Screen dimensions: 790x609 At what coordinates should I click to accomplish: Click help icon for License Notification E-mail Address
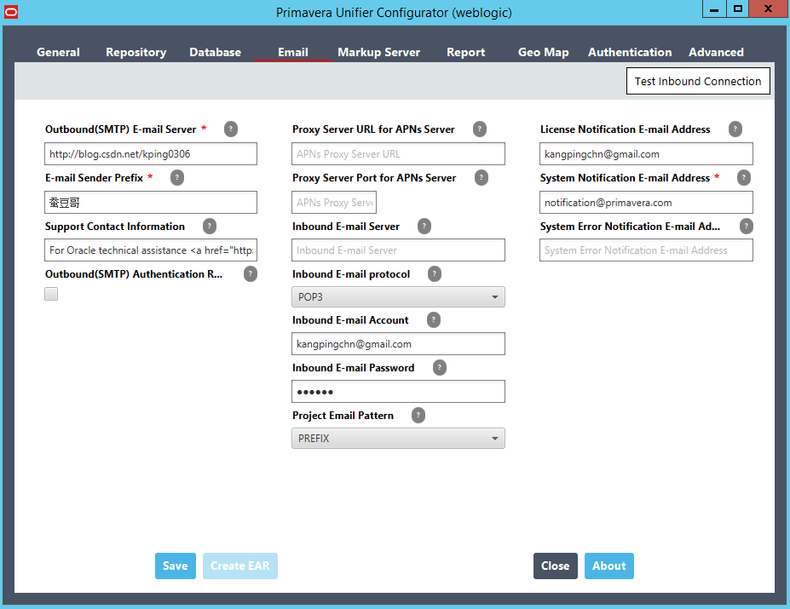(x=735, y=129)
